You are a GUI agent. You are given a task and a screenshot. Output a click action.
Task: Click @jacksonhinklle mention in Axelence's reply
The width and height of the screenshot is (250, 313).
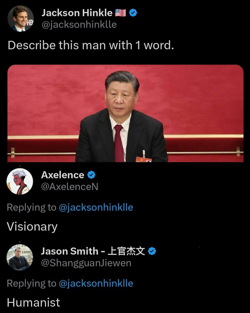pyautogui.click(x=96, y=207)
